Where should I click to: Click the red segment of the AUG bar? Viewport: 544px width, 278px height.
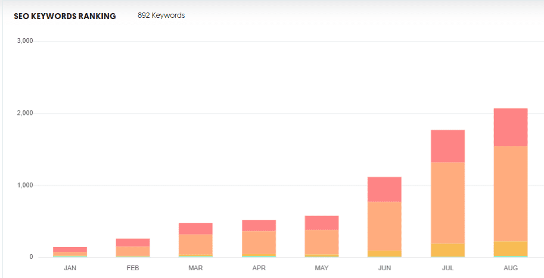[511, 127]
